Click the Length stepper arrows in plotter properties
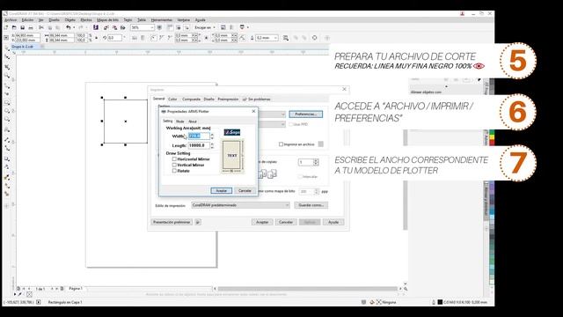The width and height of the screenshot is (563, 317). [x=212, y=145]
